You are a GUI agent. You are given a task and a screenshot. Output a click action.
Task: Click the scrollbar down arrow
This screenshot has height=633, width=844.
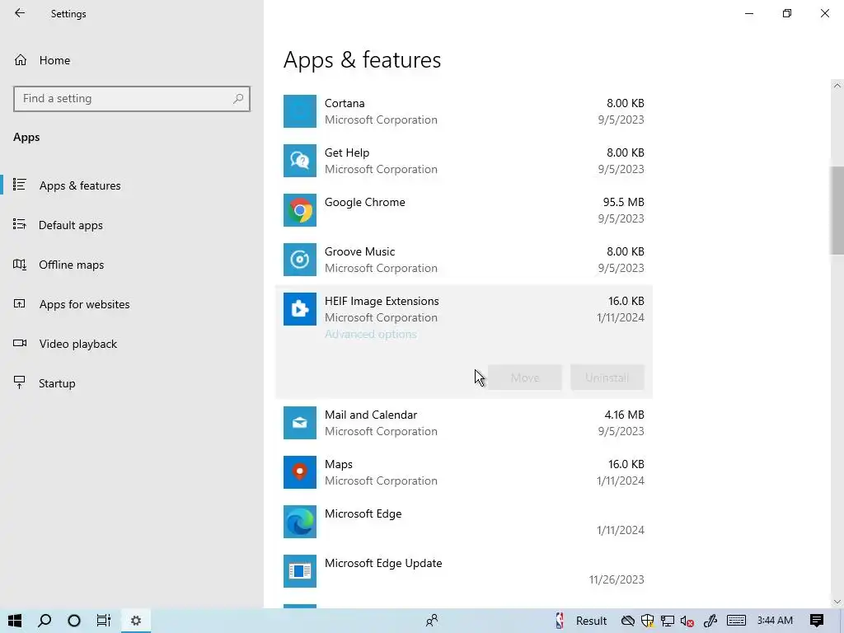pyautogui.click(x=837, y=602)
